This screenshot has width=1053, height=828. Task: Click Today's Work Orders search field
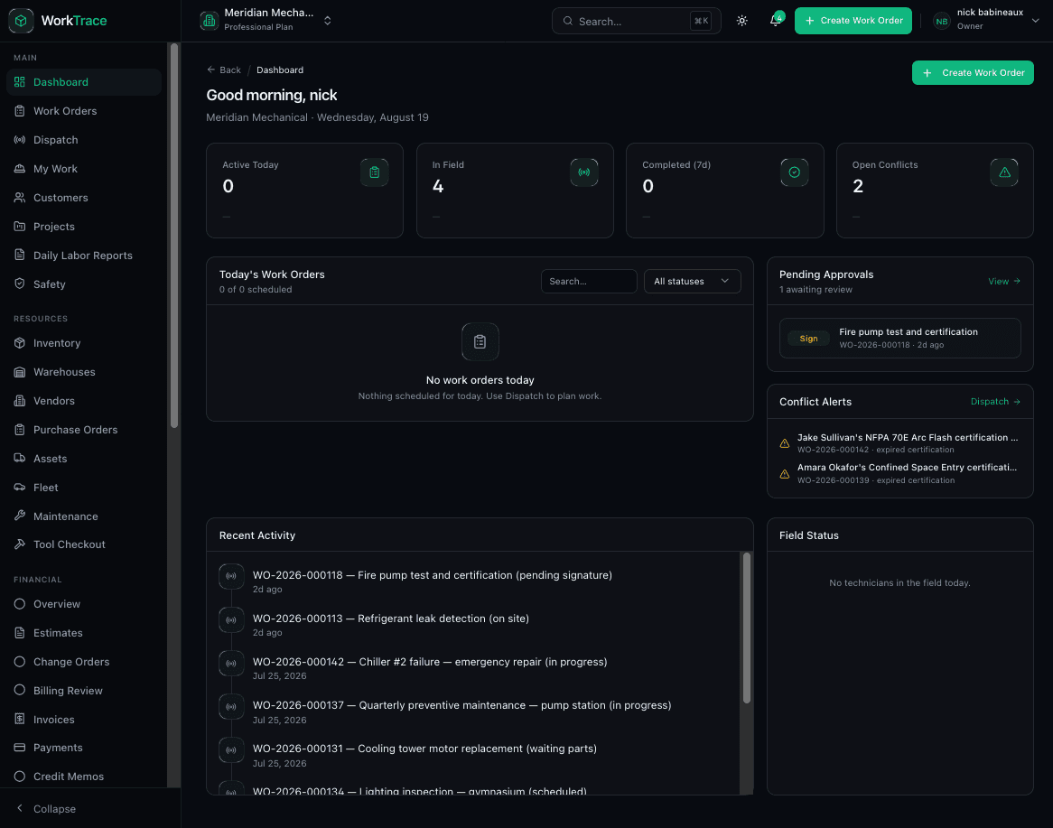click(588, 282)
